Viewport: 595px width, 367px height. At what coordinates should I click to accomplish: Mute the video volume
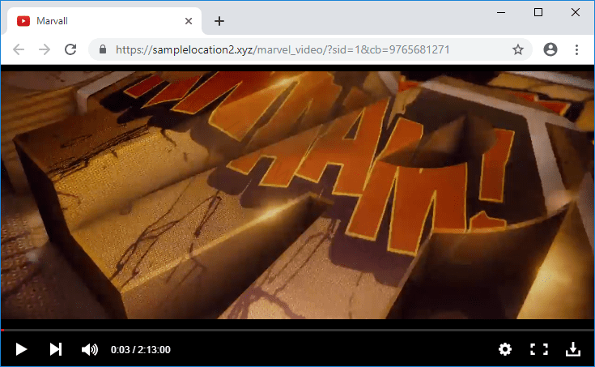pyautogui.click(x=90, y=349)
